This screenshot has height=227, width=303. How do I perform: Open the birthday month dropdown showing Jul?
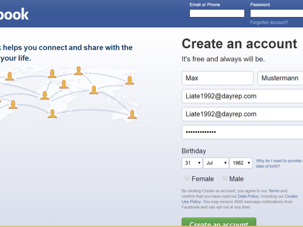[x=216, y=163]
